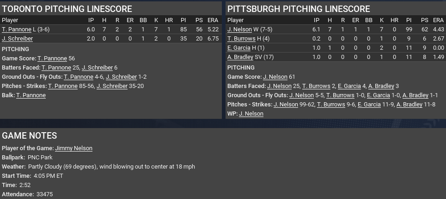Click J. Schreiber in Toronto Ground Outs line
446x199 pixels.
pos(121,77)
